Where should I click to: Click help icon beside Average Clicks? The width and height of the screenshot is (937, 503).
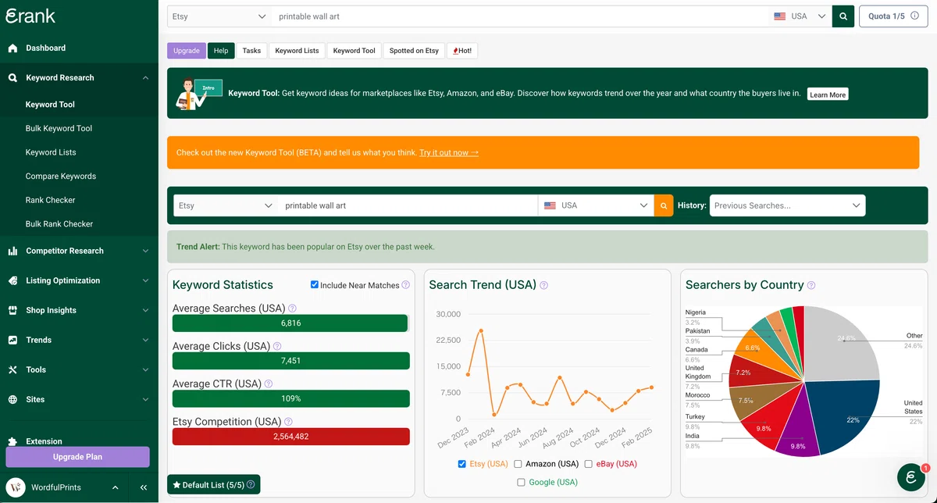click(277, 346)
